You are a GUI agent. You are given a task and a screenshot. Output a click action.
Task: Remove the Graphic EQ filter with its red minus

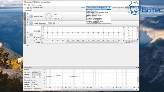28,35
